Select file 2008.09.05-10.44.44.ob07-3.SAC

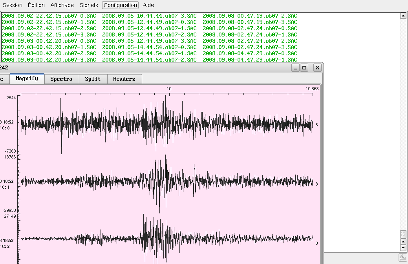(x=149, y=16)
